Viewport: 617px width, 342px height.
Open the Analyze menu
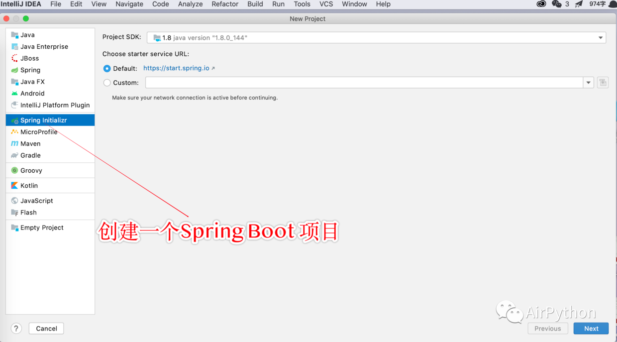(x=190, y=4)
